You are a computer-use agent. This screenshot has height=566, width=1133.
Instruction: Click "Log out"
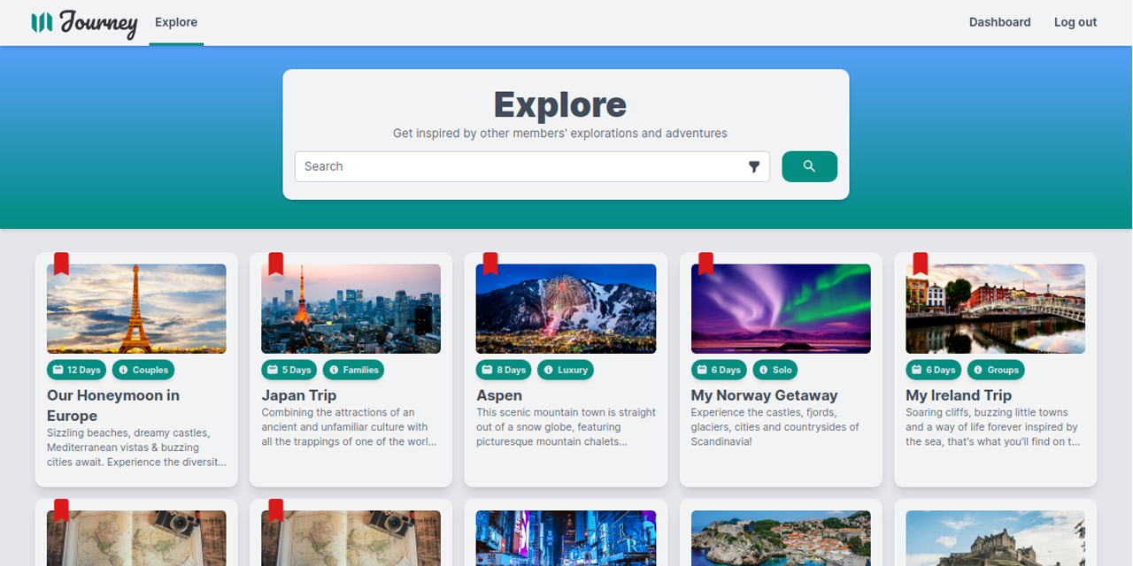[x=1075, y=22]
